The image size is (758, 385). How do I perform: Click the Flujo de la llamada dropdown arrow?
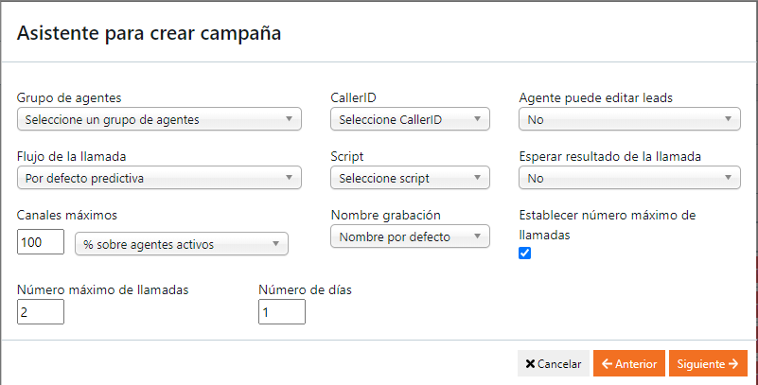[x=289, y=178]
